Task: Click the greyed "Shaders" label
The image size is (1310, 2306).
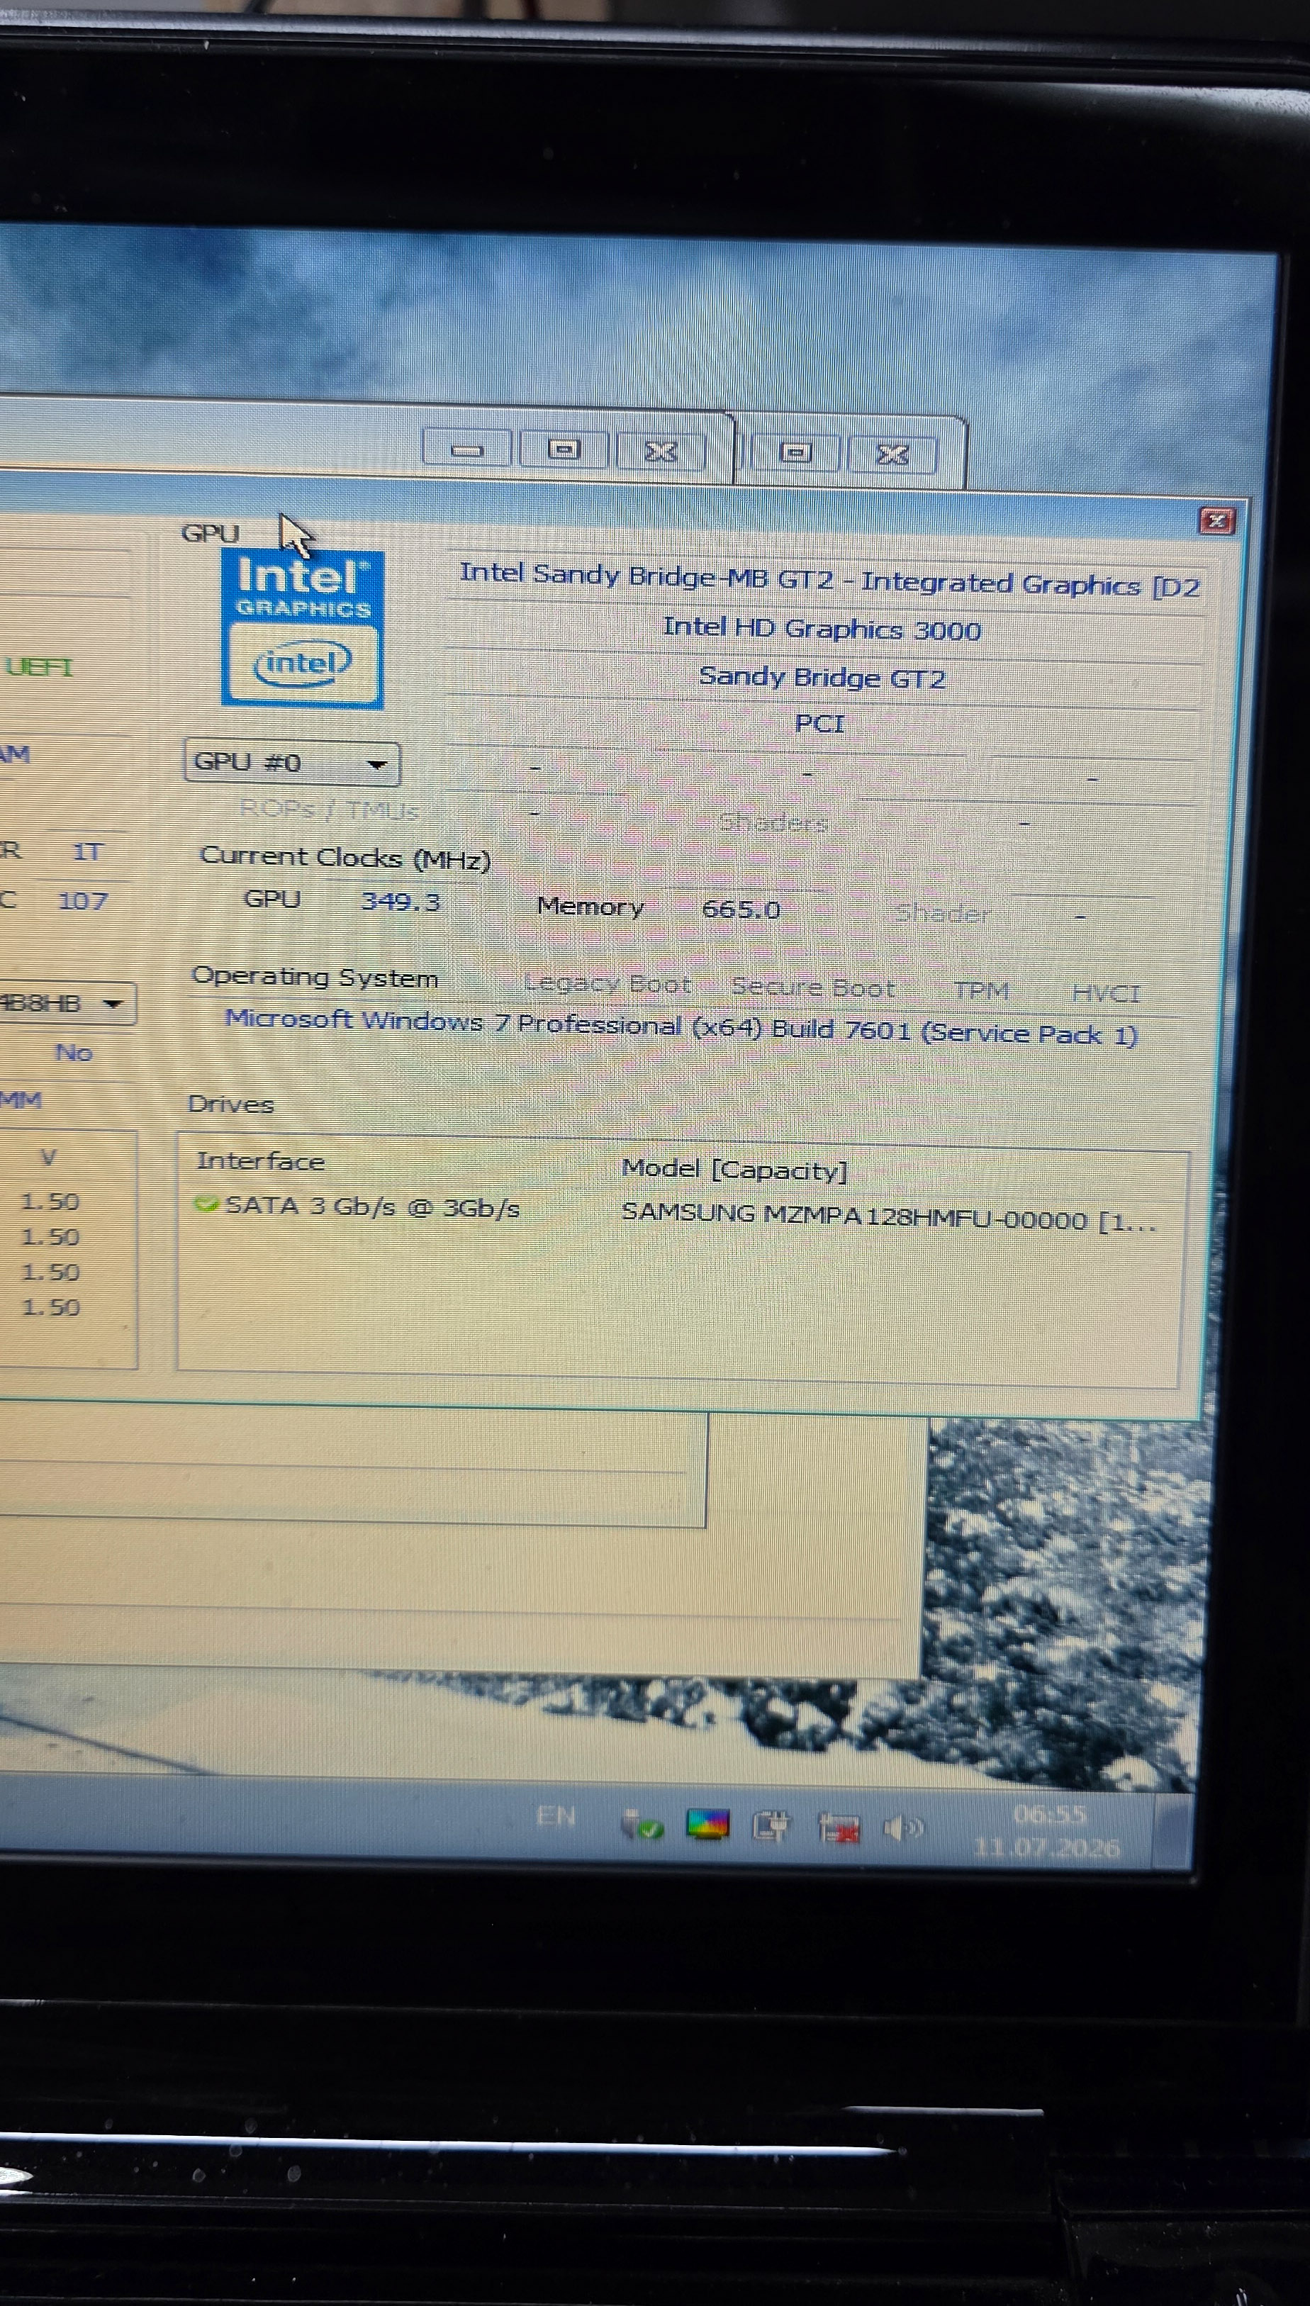Action: [x=773, y=822]
